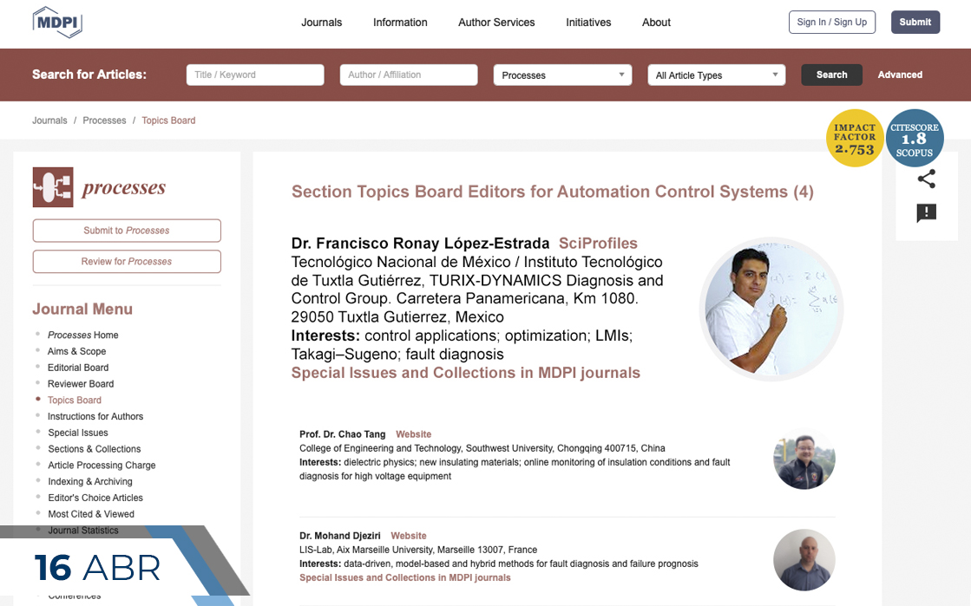Open Article Processing Charge link

102,466
